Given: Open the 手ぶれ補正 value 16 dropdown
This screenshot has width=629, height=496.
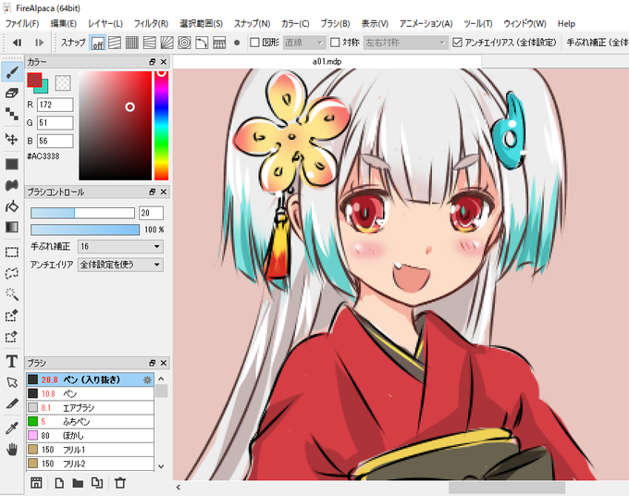Looking at the screenshot, I should (x=120, y=246).
